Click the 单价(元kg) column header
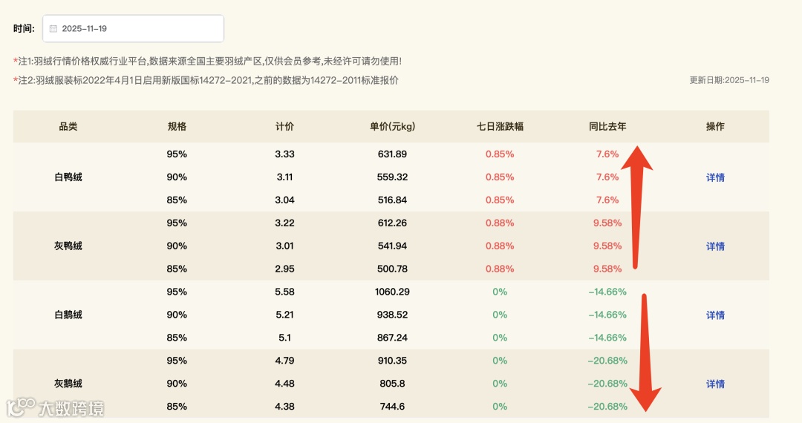The width and height of the screenshot is (802, 423). pos(392,126)
